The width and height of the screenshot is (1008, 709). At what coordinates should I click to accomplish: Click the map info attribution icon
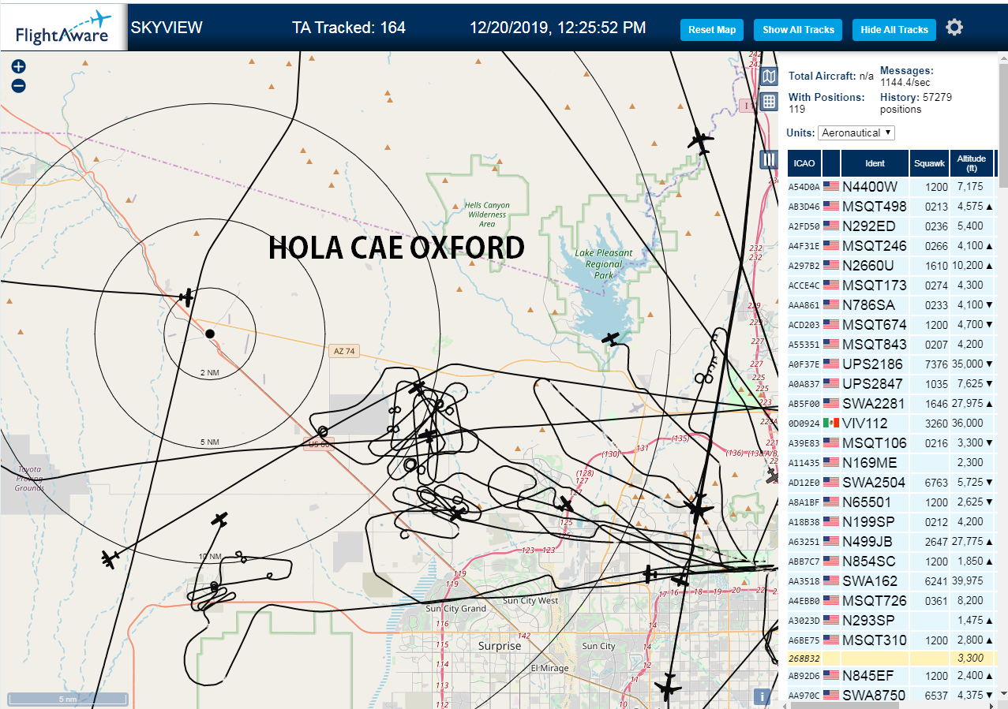pyautogui.click(x=762, y=696)
